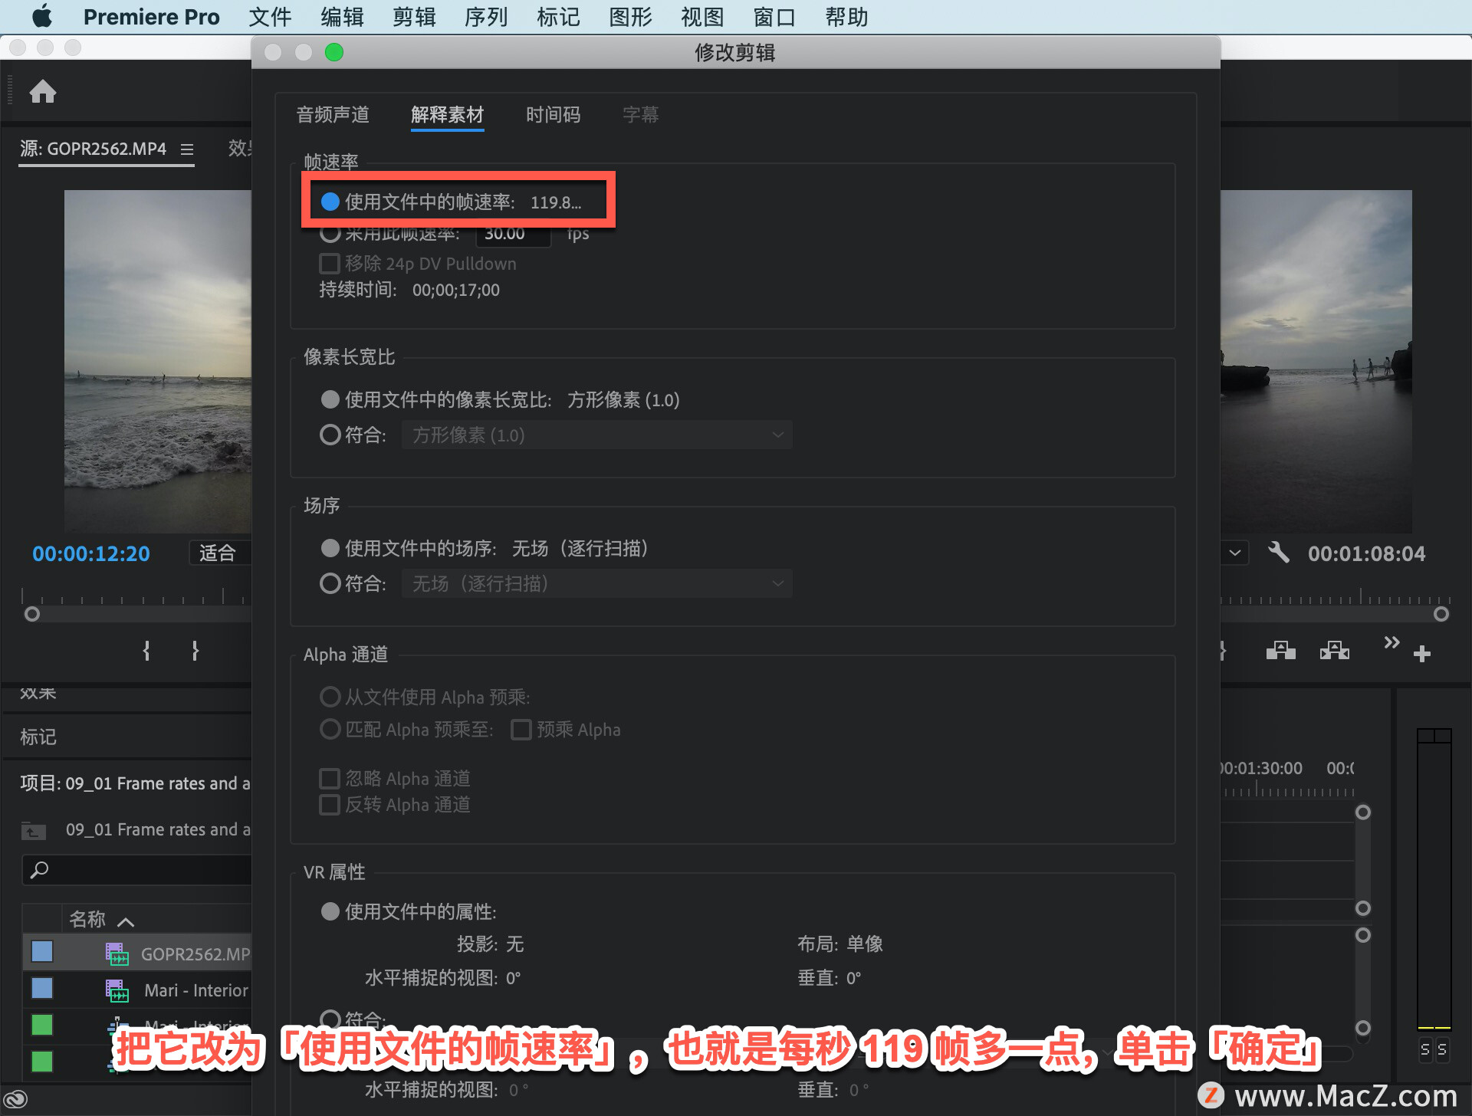Click the Lift button icon

pyautogui.click(x=1280, y=652)
